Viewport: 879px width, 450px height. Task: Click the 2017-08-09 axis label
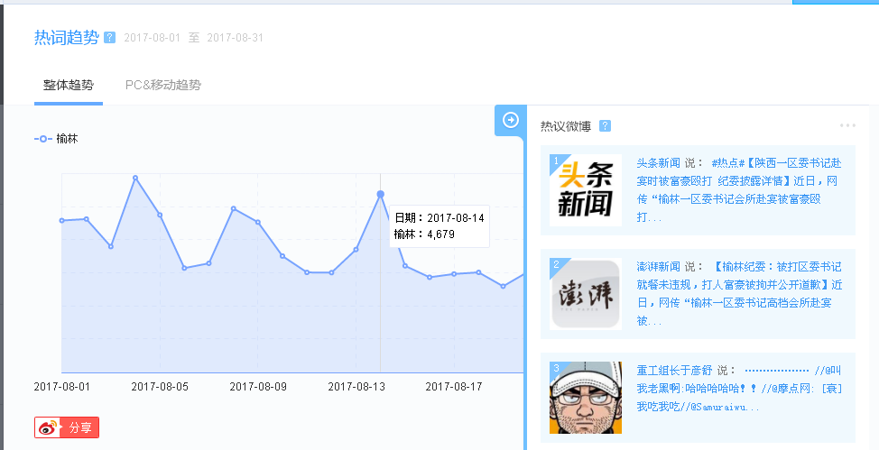(258, 387)
